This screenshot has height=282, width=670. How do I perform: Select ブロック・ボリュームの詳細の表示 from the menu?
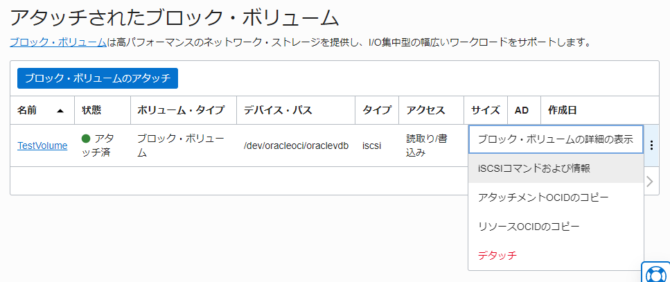pos(556,139)
